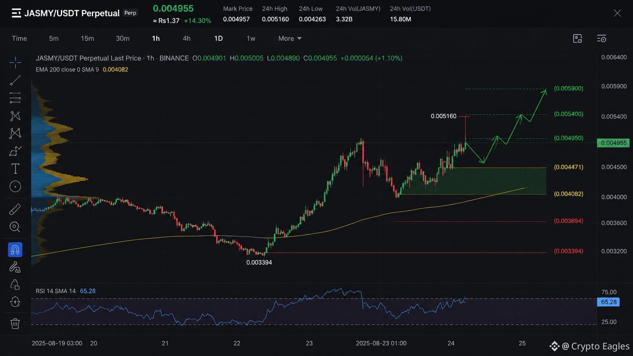Click the 24h Low value 0.004263
This screenshot has height=356, width=633.
312,19
